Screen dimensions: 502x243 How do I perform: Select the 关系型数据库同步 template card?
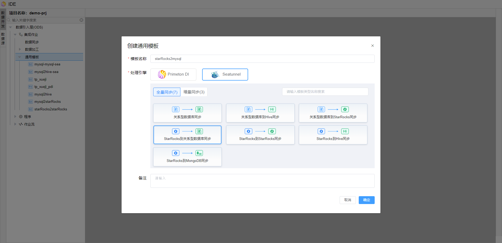[187, 113]
